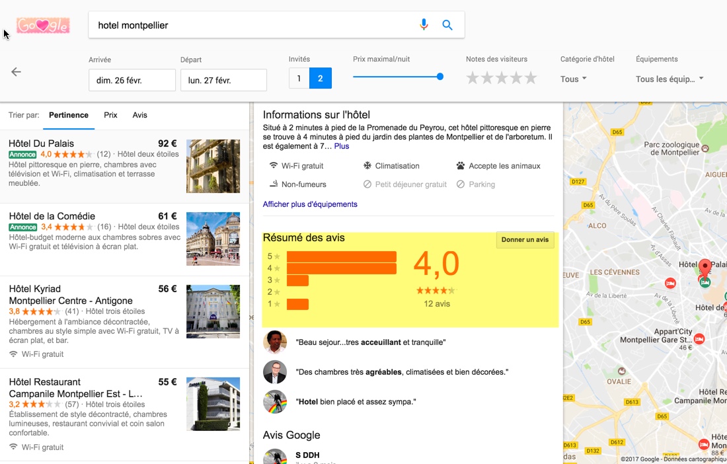Select 2 guests
Viewport: 727px width, 464px height.
click(x=321, y=79)
